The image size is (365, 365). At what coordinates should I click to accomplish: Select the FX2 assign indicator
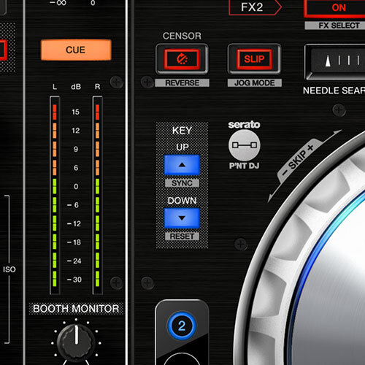pos(255,7)
